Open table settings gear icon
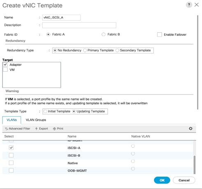The image size is (202, 189). tap(190, 128)
